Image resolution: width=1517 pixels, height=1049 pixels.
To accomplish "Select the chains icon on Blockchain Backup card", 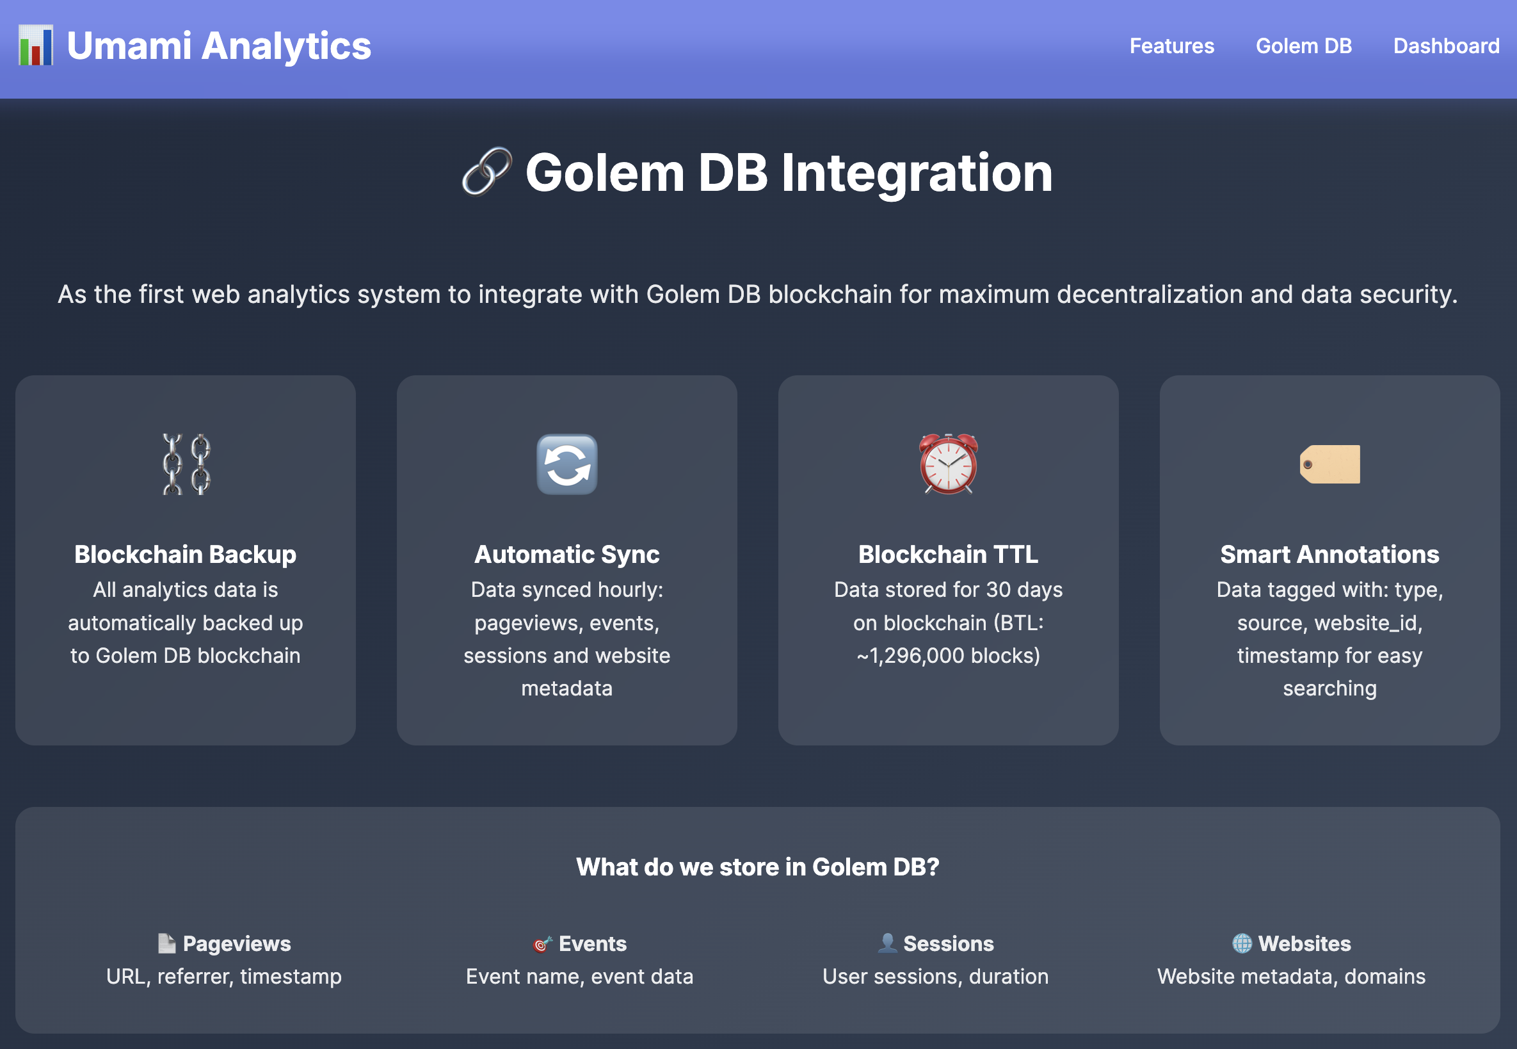I will pyautogui.click(x=186, y=465).
